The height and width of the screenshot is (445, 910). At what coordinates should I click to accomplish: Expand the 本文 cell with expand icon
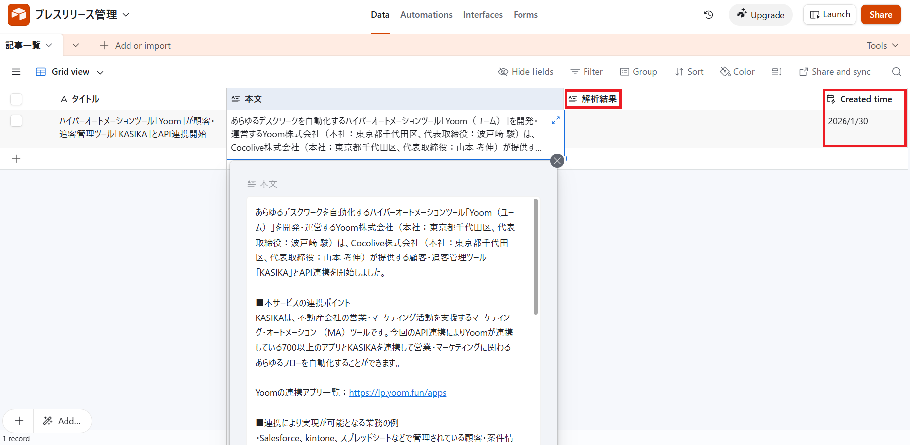pos(555,120)
